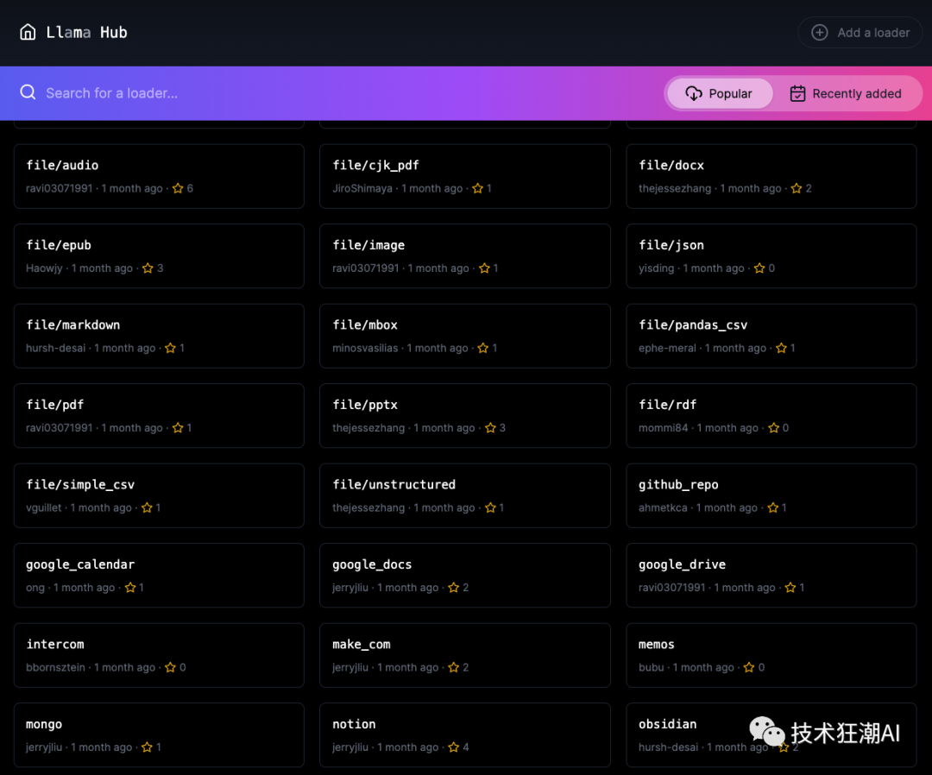
Task: Click the plus icon in Add a loader
Action: [820, 33]
